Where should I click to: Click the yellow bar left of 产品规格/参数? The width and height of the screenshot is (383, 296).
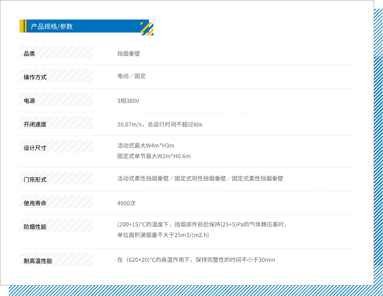click(22, 26)
